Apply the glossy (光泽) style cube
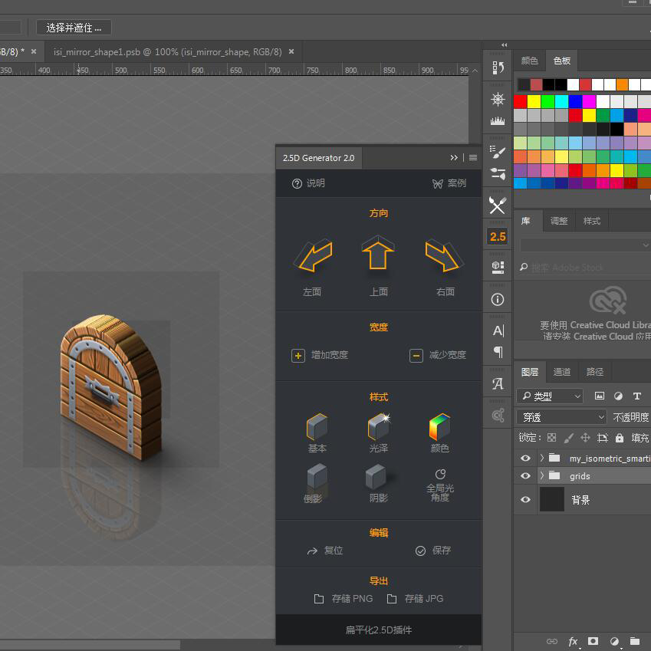This screenshot has height=651, width=651. (x=378, y=427)
